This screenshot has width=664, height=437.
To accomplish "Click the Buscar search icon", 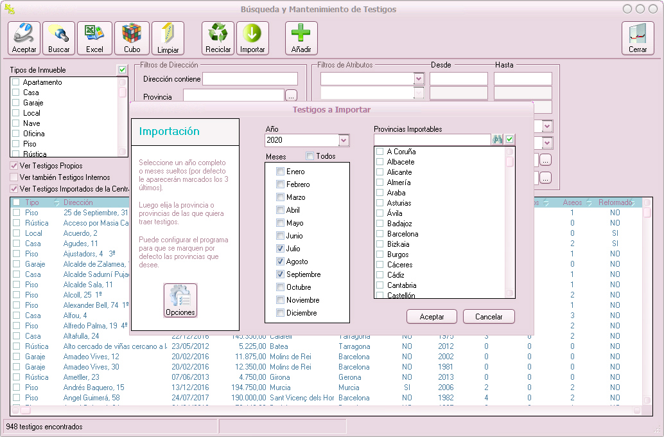I will pos(59,38).
